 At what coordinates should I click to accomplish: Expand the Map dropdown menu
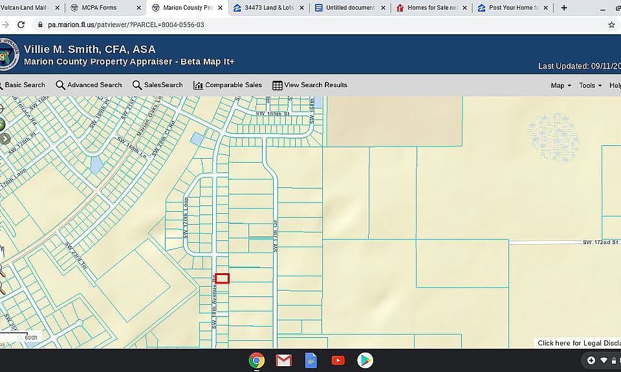click(x=560, y=85)
